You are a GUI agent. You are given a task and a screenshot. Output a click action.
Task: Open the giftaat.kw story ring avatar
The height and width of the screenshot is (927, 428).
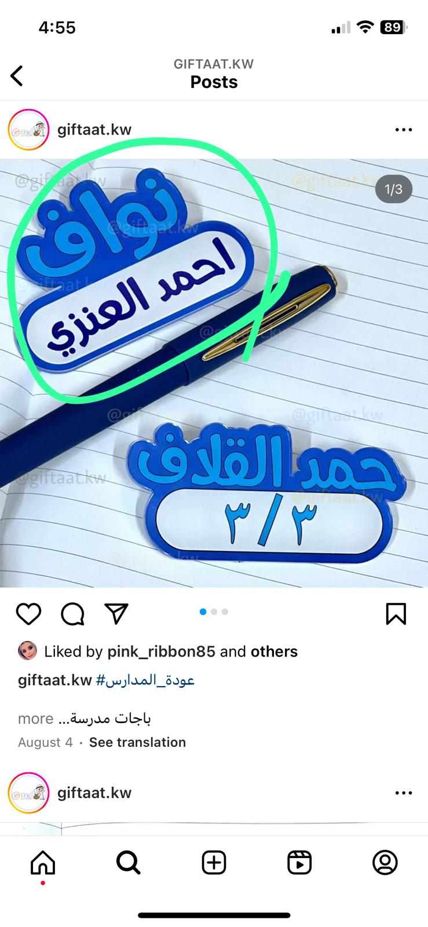(x=28, y=130)
